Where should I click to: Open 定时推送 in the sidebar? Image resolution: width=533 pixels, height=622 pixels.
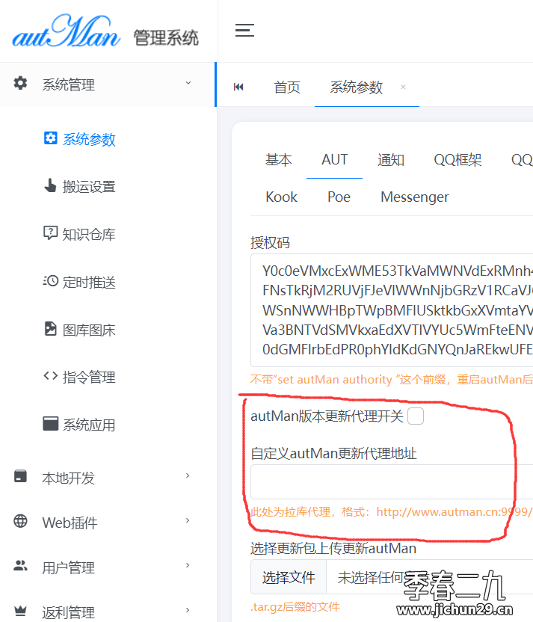click(x=89, y=282)
